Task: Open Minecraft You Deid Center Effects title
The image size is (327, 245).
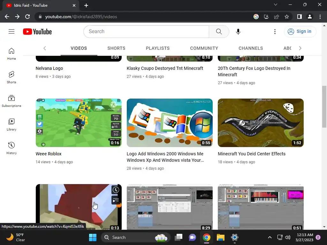Action: click(252, 154)
